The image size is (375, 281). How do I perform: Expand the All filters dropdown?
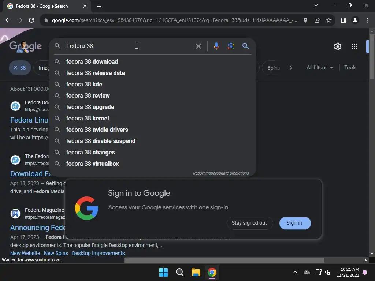[x=319, y=68]
